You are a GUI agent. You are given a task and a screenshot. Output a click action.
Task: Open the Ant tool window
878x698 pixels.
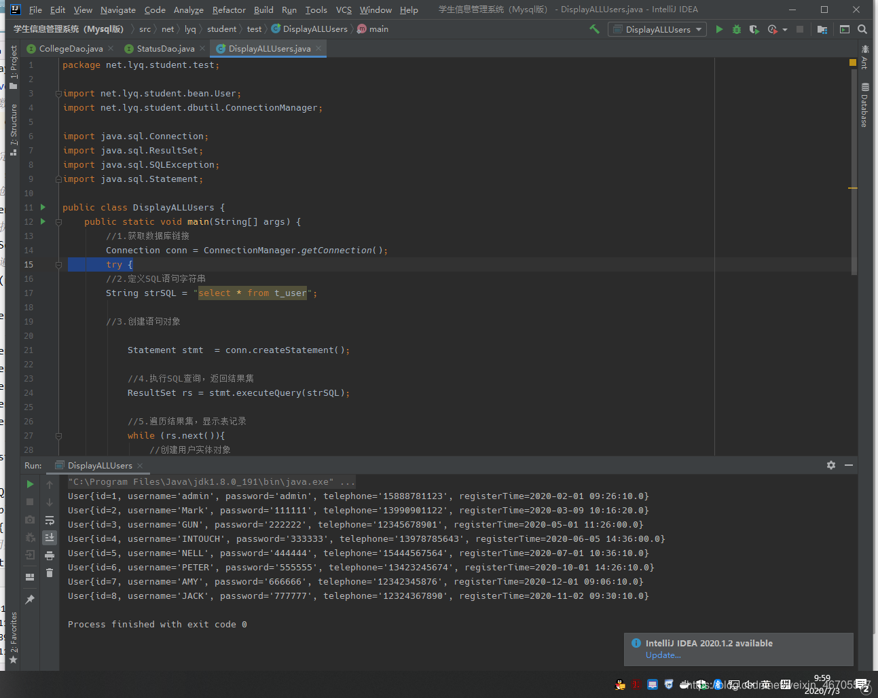click(864, 57)
